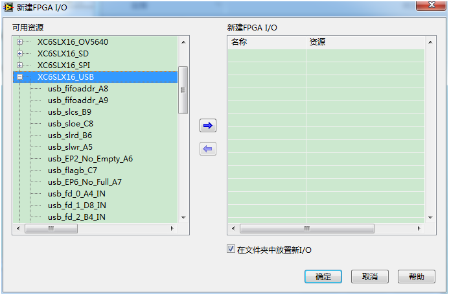Click resource tree vertical scrollbar thumb
Viewport: 449px width, 295px height.
[183, 90]
